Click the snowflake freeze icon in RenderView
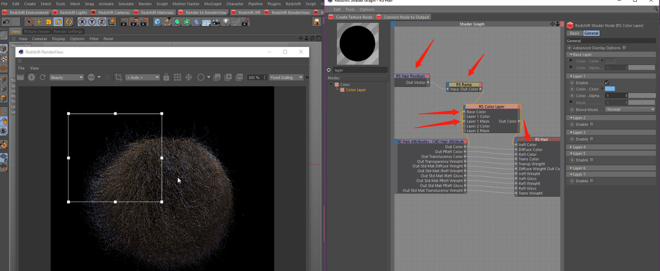This screenshot has height=271, width=660. (188, 78)
